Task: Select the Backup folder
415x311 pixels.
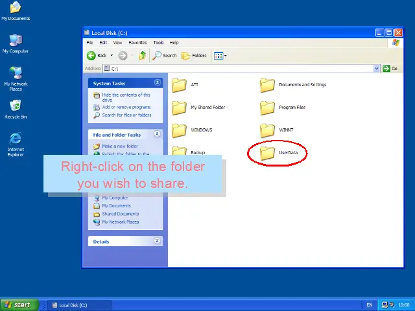Action: coord(189,151)
